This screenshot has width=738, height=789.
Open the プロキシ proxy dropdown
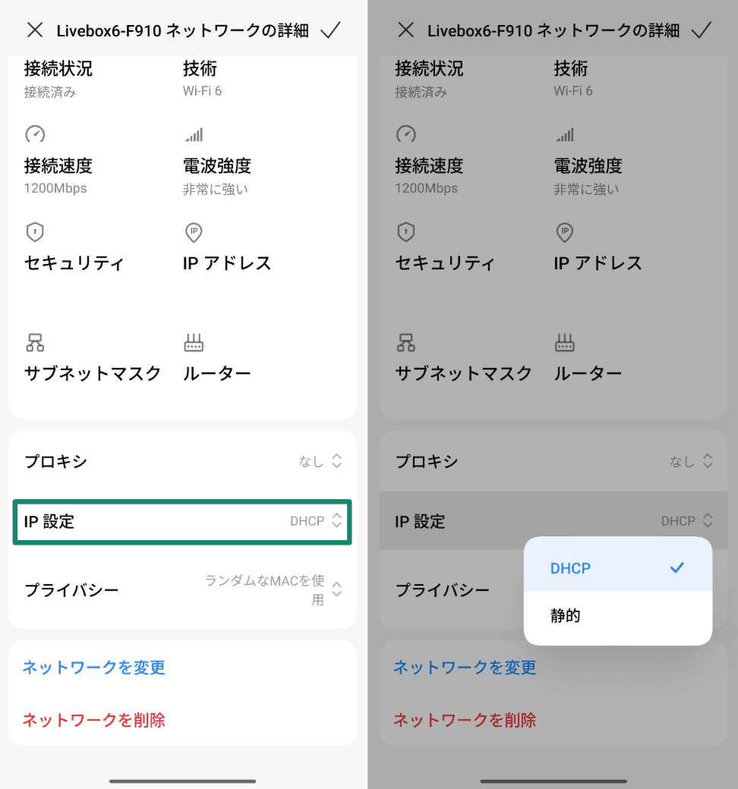pos(182,461)
